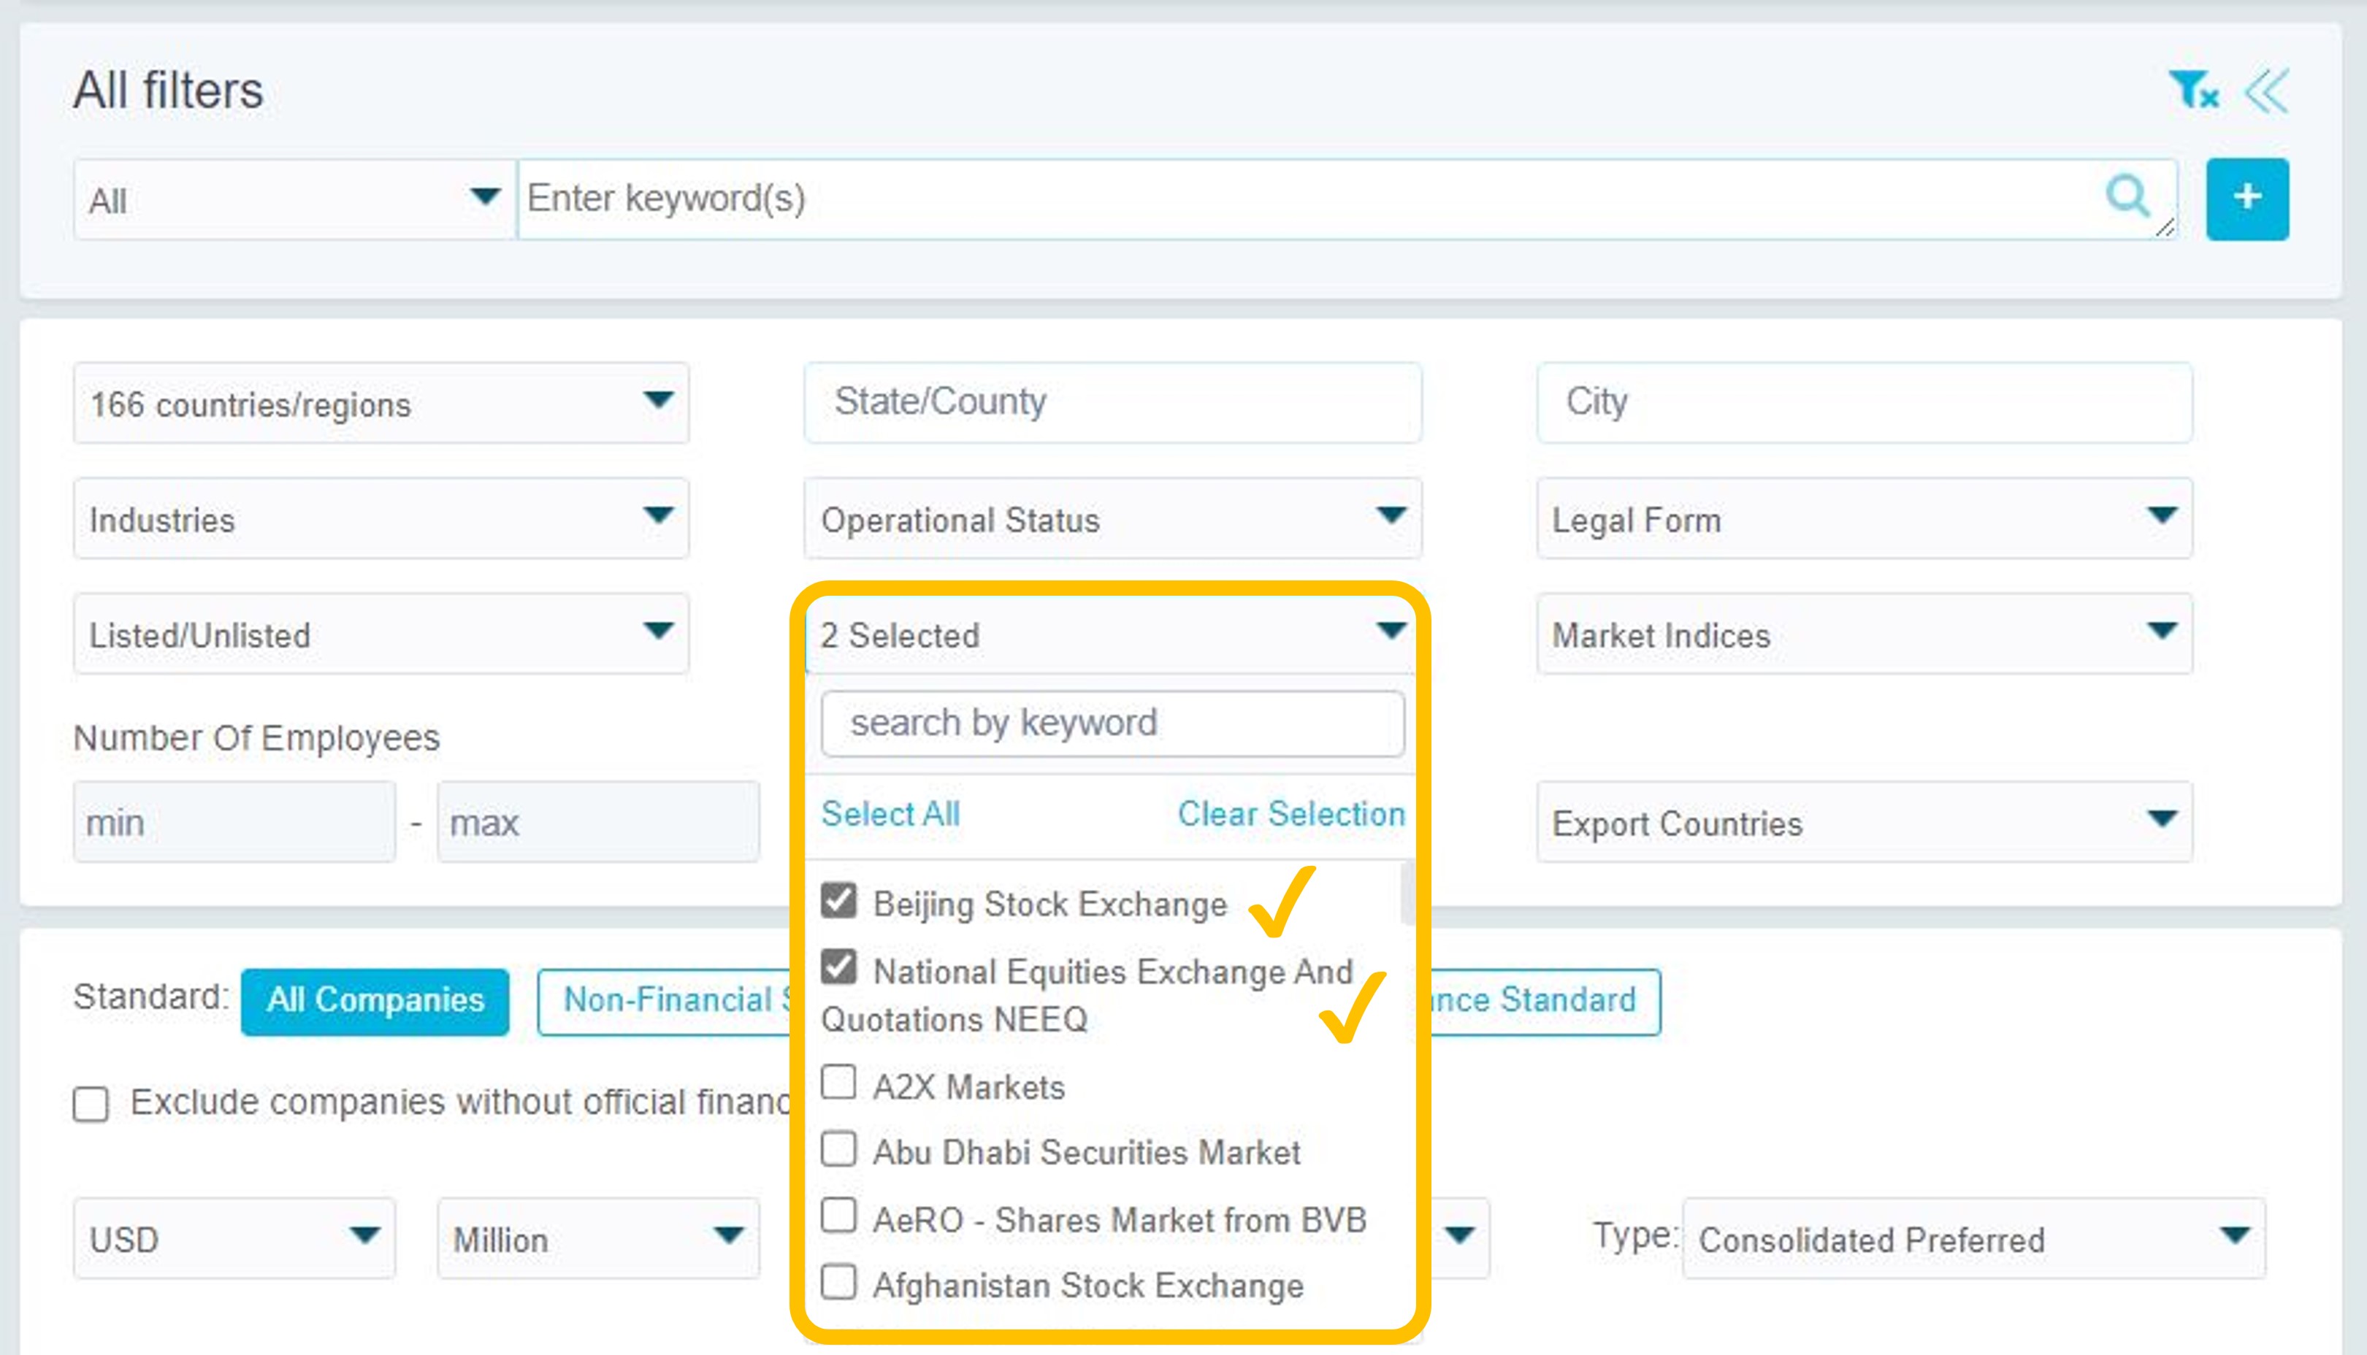Click the clear filters funnel icon

pos(2193,91)
